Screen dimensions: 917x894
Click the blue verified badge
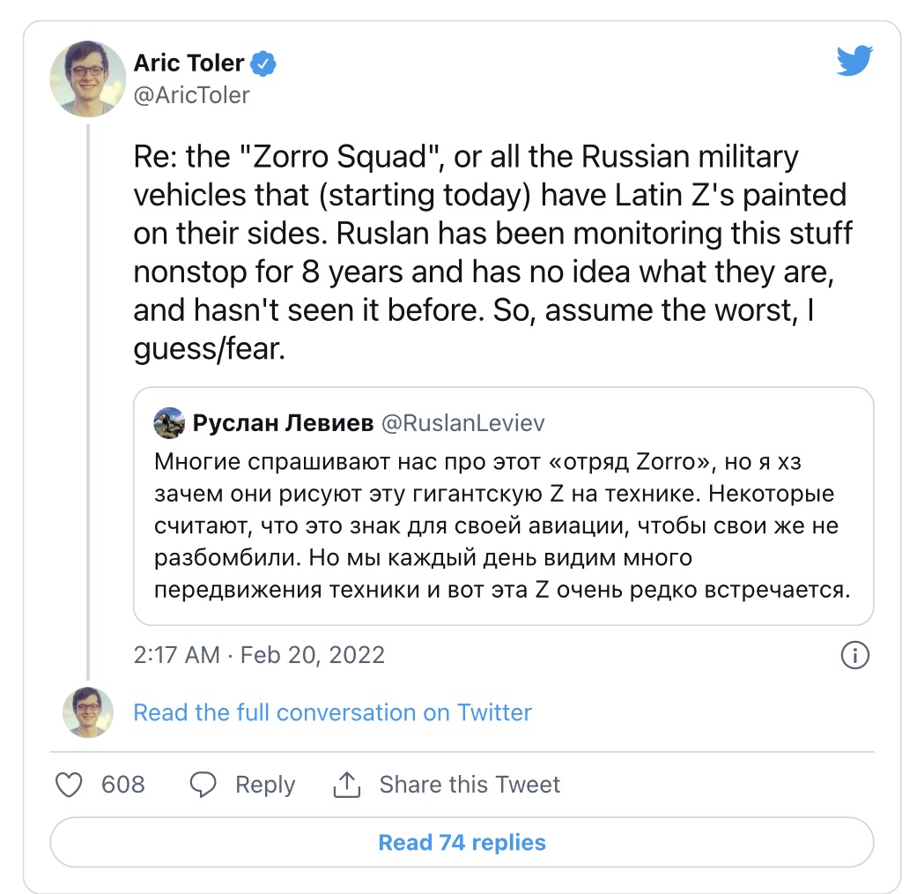(264, 64)
